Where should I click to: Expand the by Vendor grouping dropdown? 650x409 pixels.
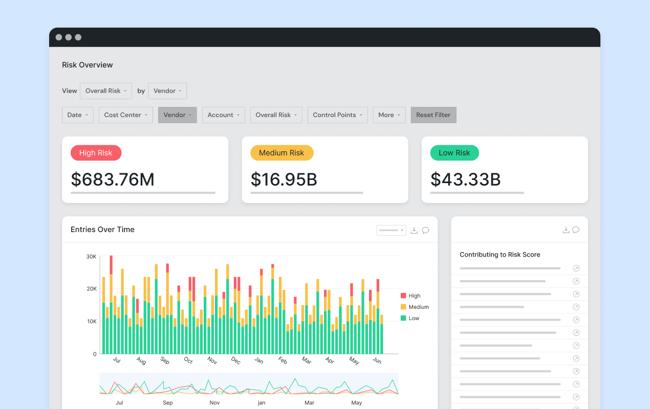pos(167,91)
